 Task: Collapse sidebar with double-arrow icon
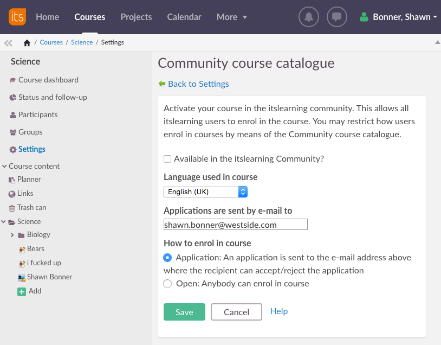(8, 43)
